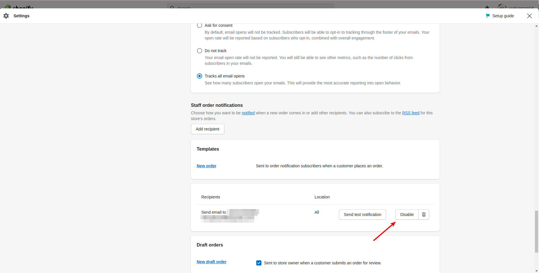Disable the staff email recipient
Image resolution: width=539 pixels, height=273 pixels.
407,215
